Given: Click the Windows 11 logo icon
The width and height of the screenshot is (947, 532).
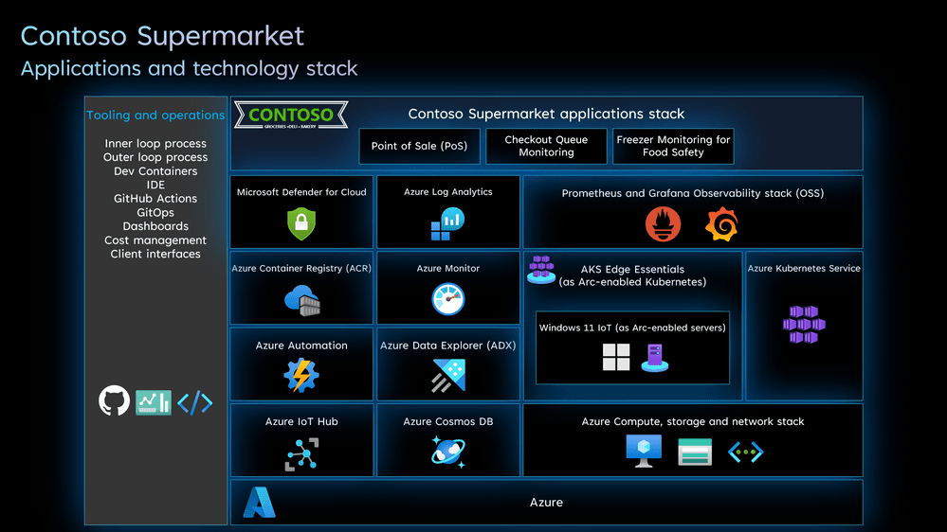Looking at the screenshot, I should point(616,357).
